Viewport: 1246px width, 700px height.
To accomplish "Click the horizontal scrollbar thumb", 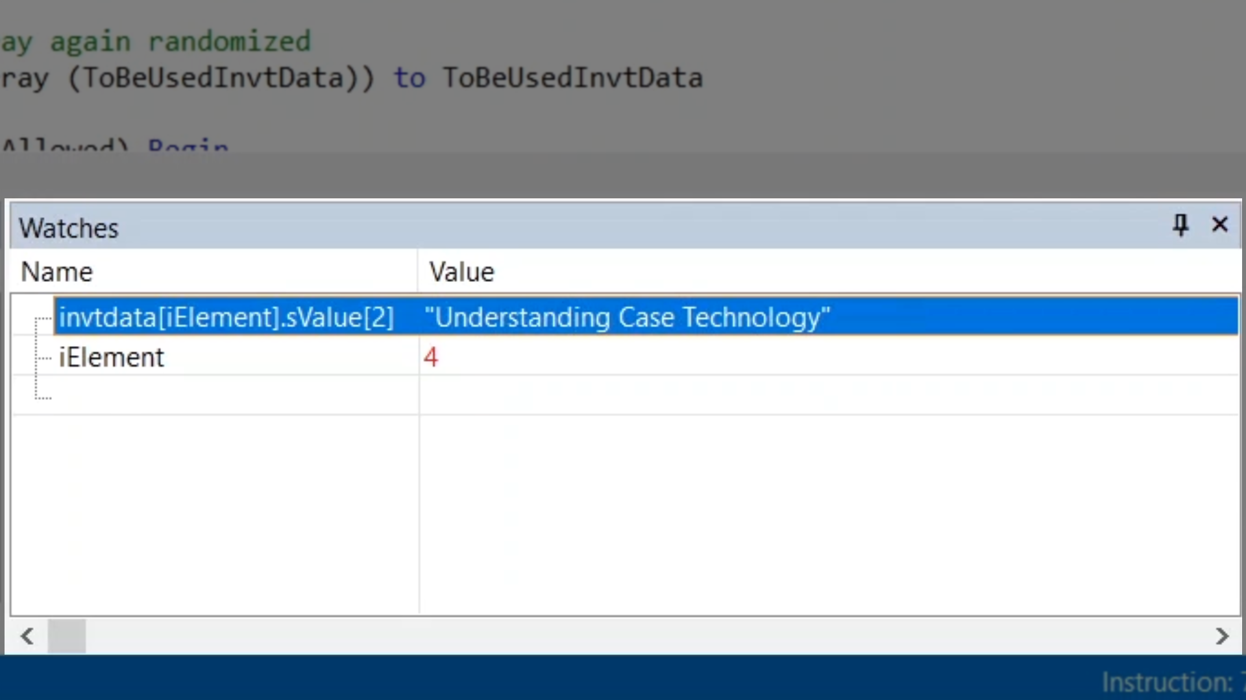I will pos(66,636).
